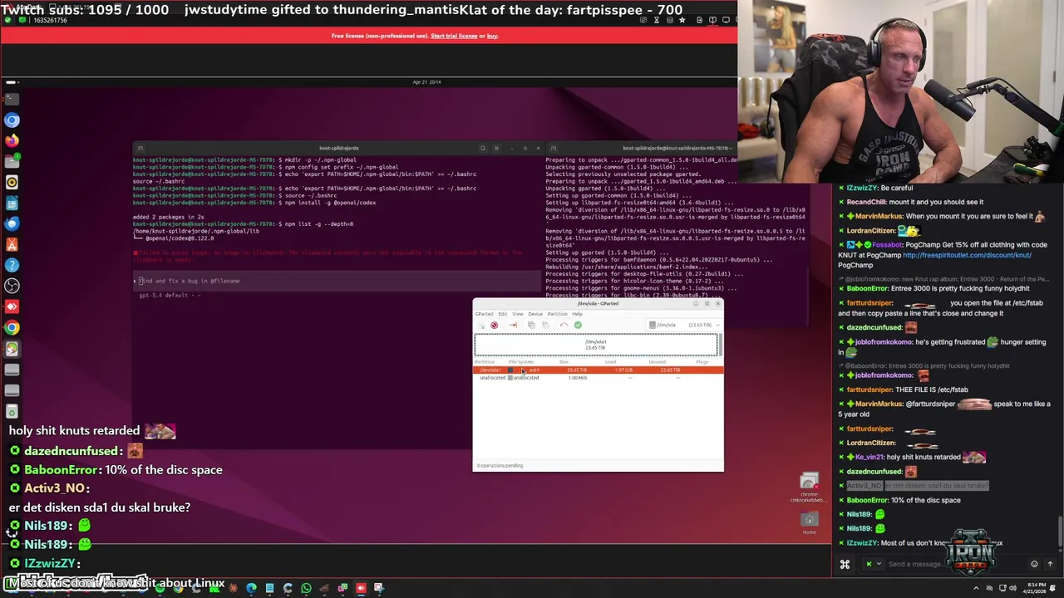Open the Edit menu in GParted
1064x598 pixels.
click(x=503, y=314)
